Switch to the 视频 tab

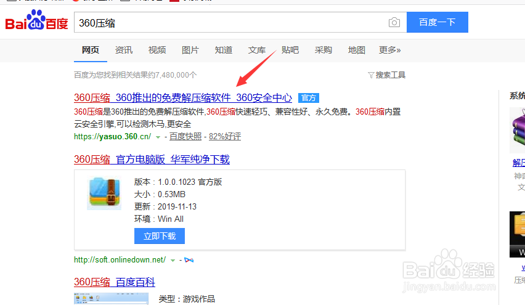tap(157, 51)
